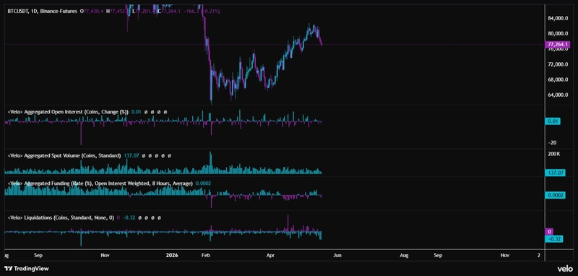Click the purple 77,264.1 current price tag
Image resolution: width=578 pixels, height=276 pixels.
(557, 45)
